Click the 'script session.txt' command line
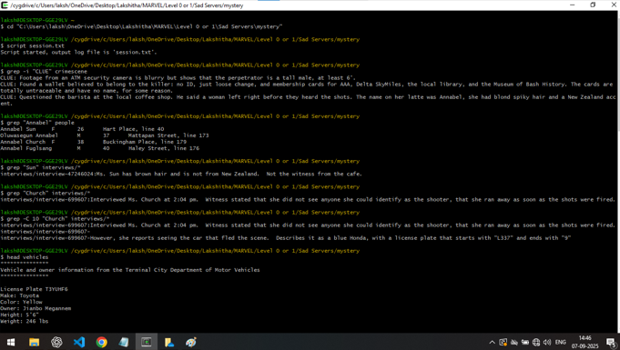Viewport: 620px width, 350px height. (33, 45)
